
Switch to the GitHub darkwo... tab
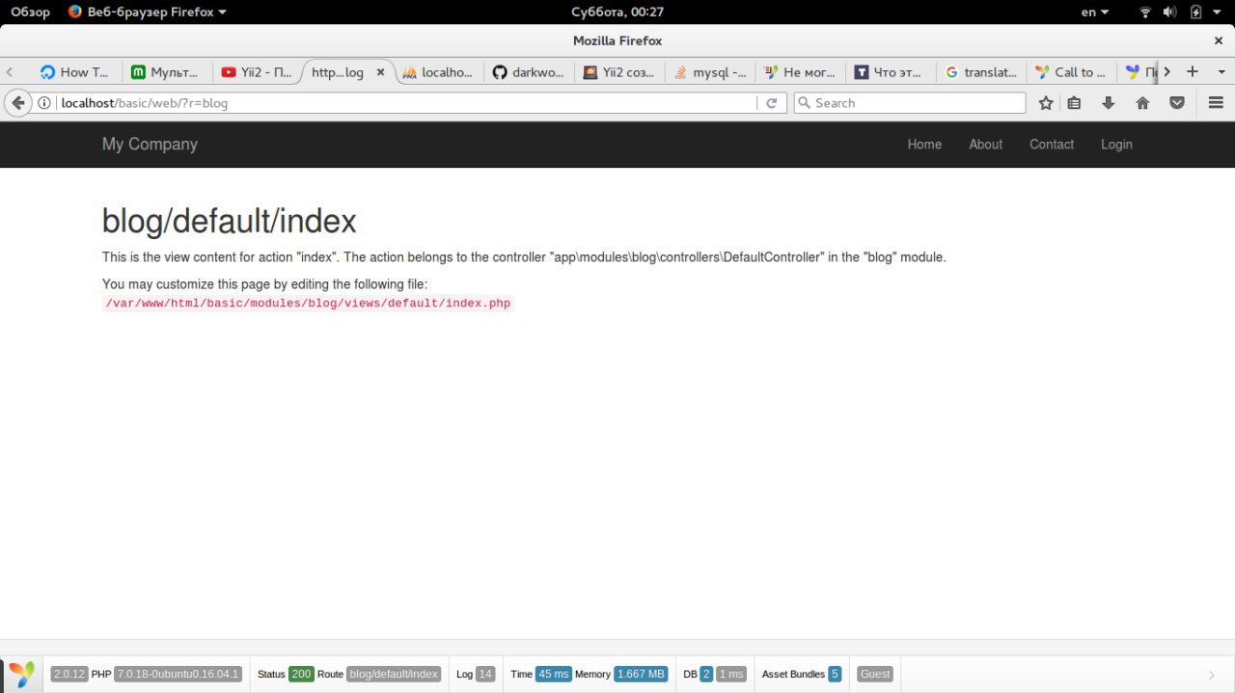[x=528, y=72]
